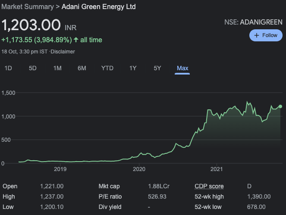Click the Market Summary breadcrumb
Image resolution: width=286 pixels, height=215 pixels.
(x=28, y=7)
